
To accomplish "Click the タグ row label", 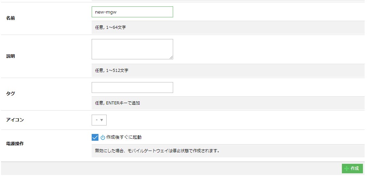I will coord(11,94).
